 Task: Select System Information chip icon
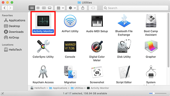click(151, 72)
